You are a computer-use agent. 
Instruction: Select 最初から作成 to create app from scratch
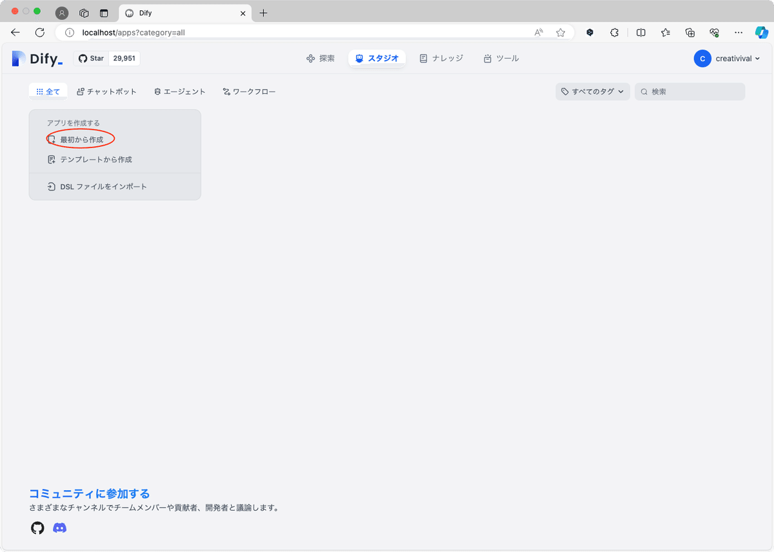80,138
